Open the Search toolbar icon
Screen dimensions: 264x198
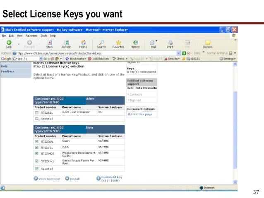[101, 43]
